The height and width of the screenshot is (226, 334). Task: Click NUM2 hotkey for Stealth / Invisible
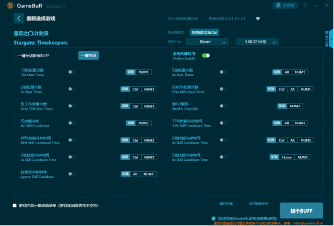[295, 106]
